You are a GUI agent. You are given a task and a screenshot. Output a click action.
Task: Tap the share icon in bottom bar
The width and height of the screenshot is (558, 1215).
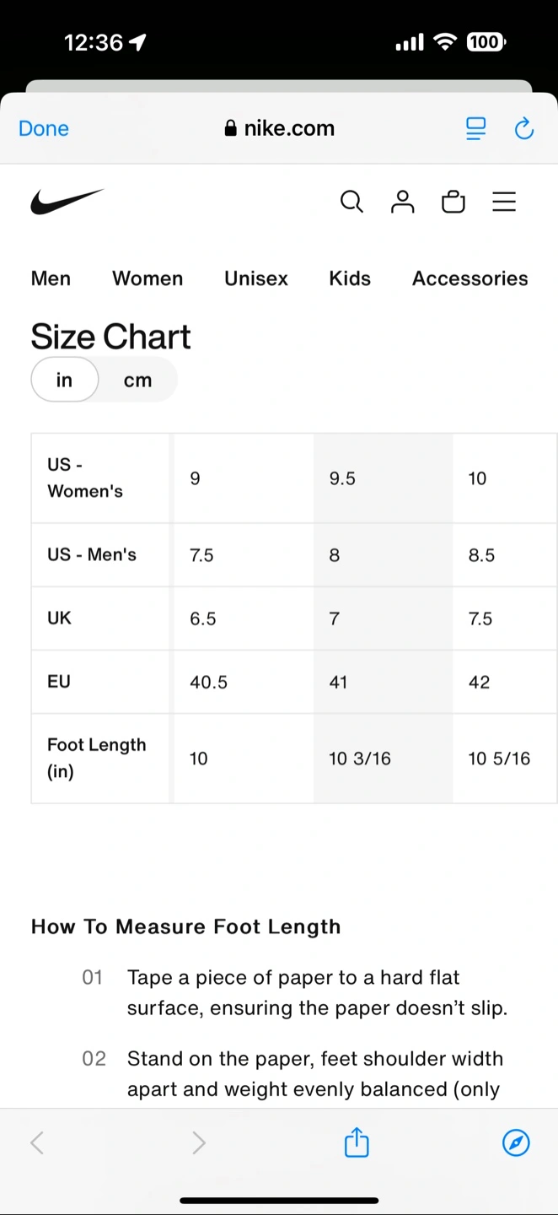click(x=357, y=1142)
